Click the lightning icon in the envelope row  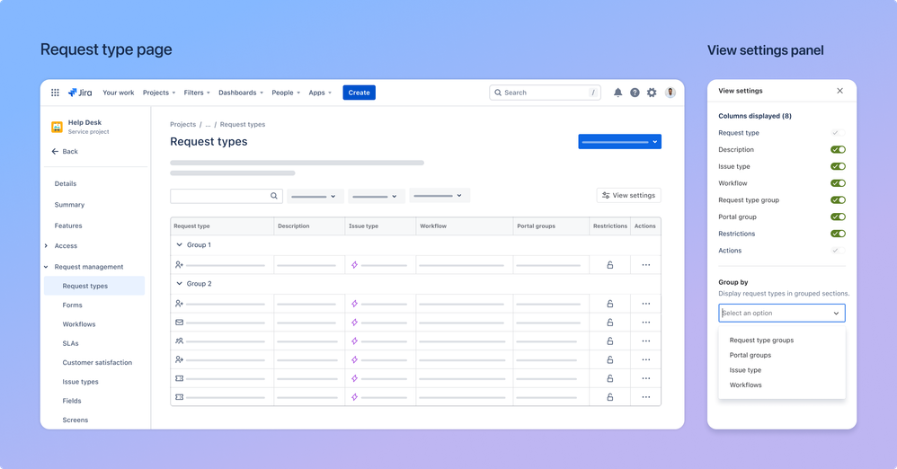355,323
